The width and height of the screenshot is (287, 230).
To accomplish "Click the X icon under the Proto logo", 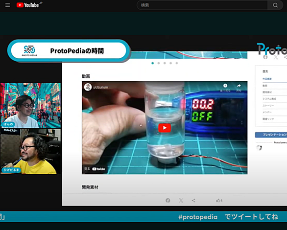I will [276, 57].
